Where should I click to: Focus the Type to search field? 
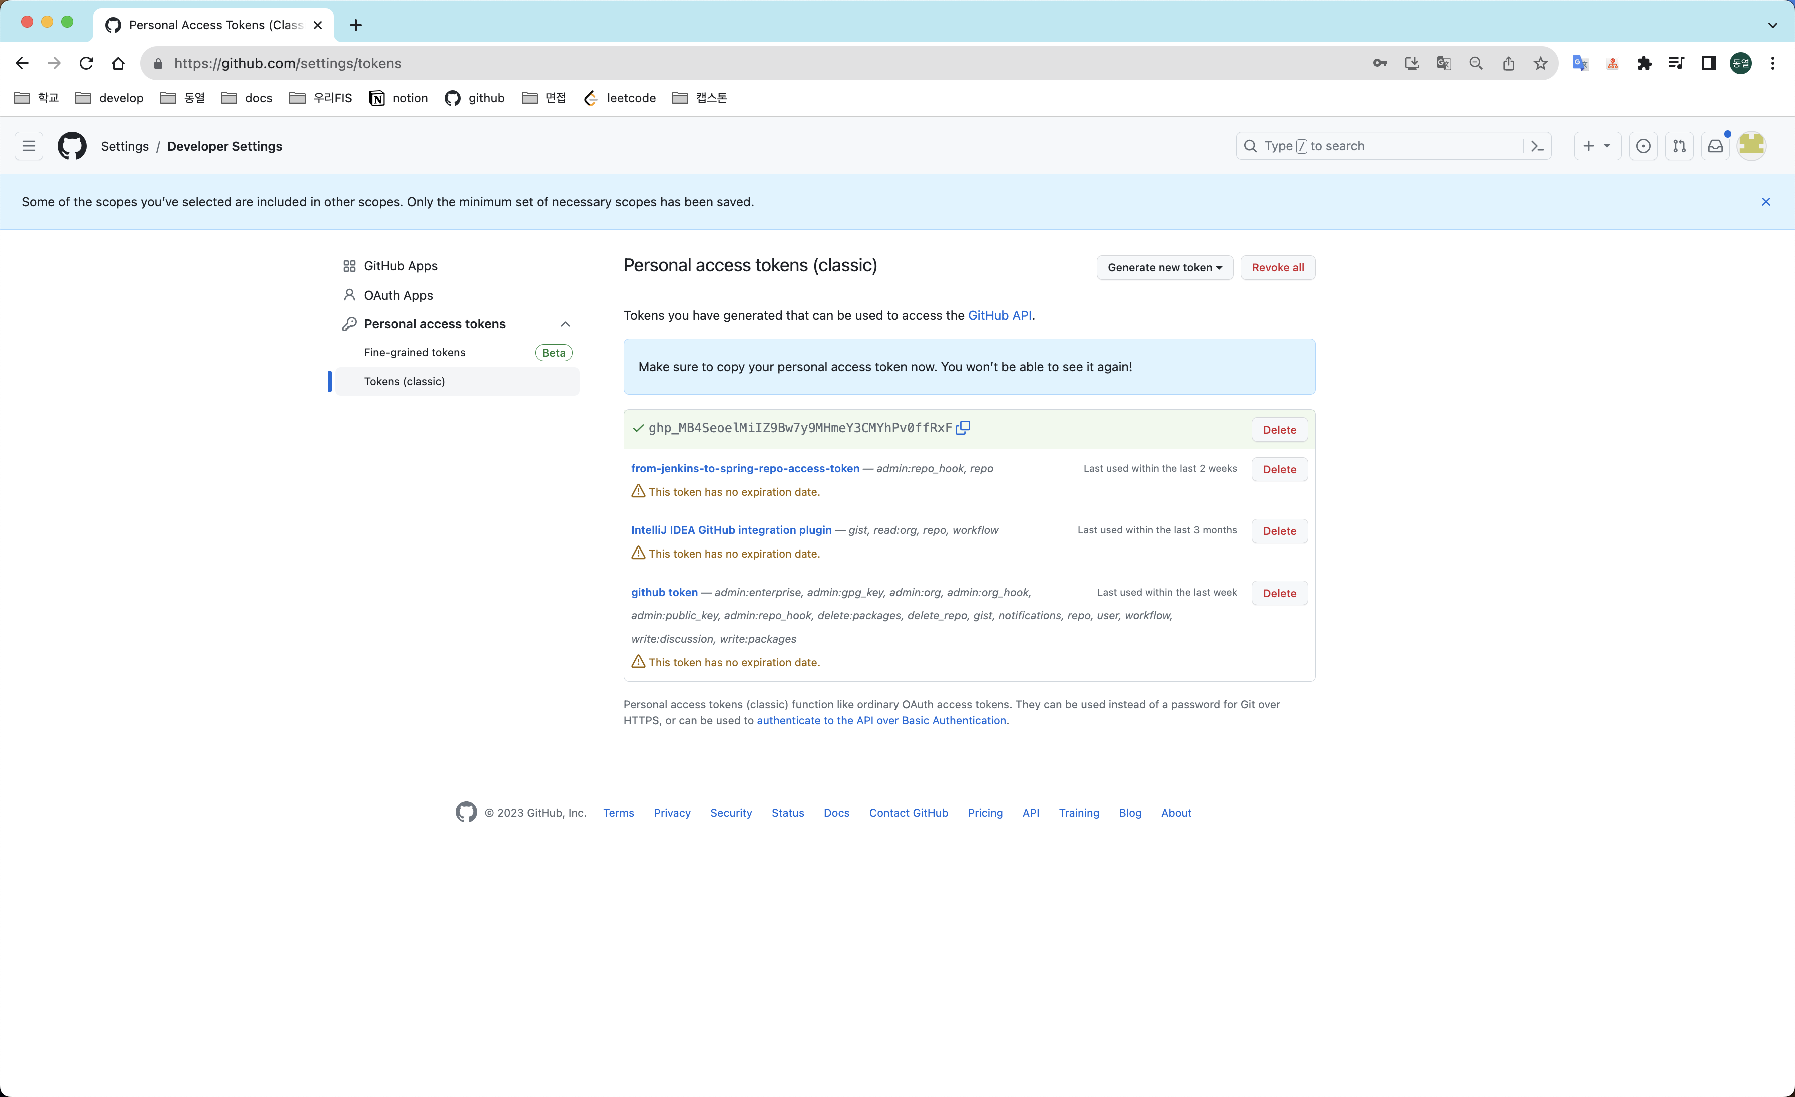[x=1384, y=146]
